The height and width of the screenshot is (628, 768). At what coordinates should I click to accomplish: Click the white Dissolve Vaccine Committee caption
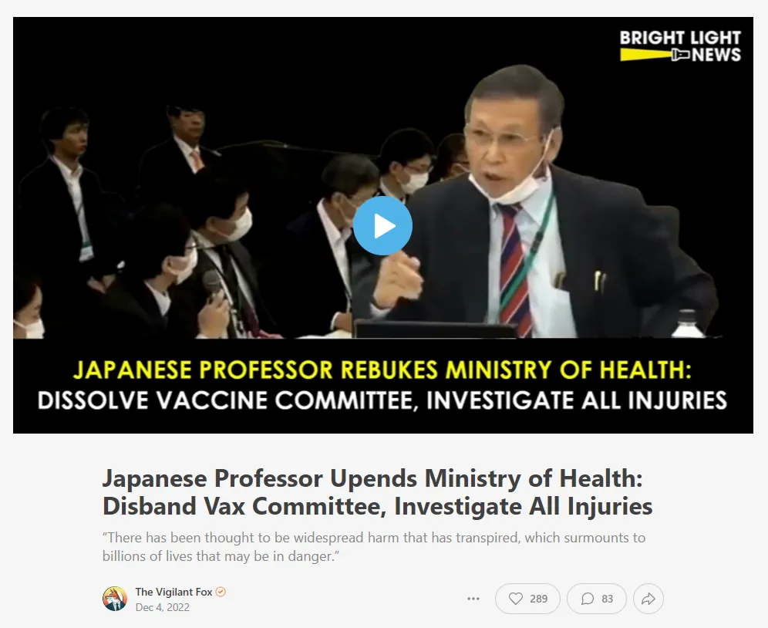pyautogui.click(x=382, y=400)
